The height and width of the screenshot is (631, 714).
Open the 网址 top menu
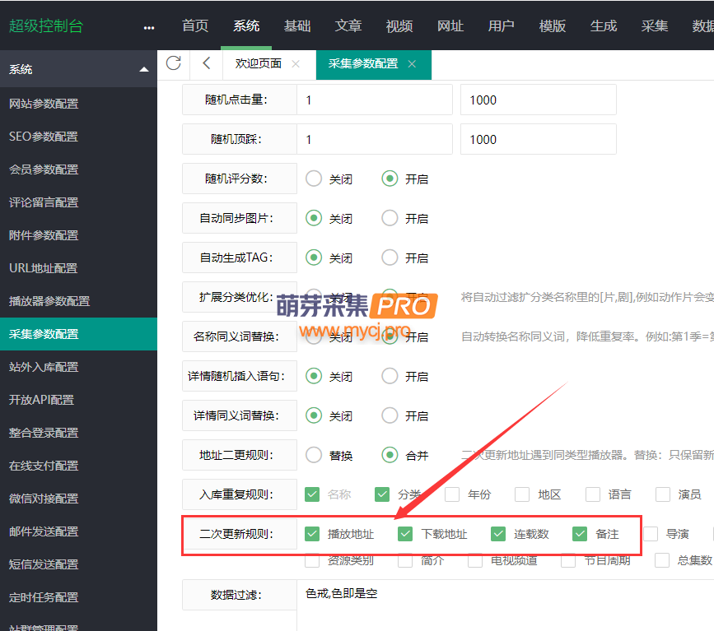450,26
